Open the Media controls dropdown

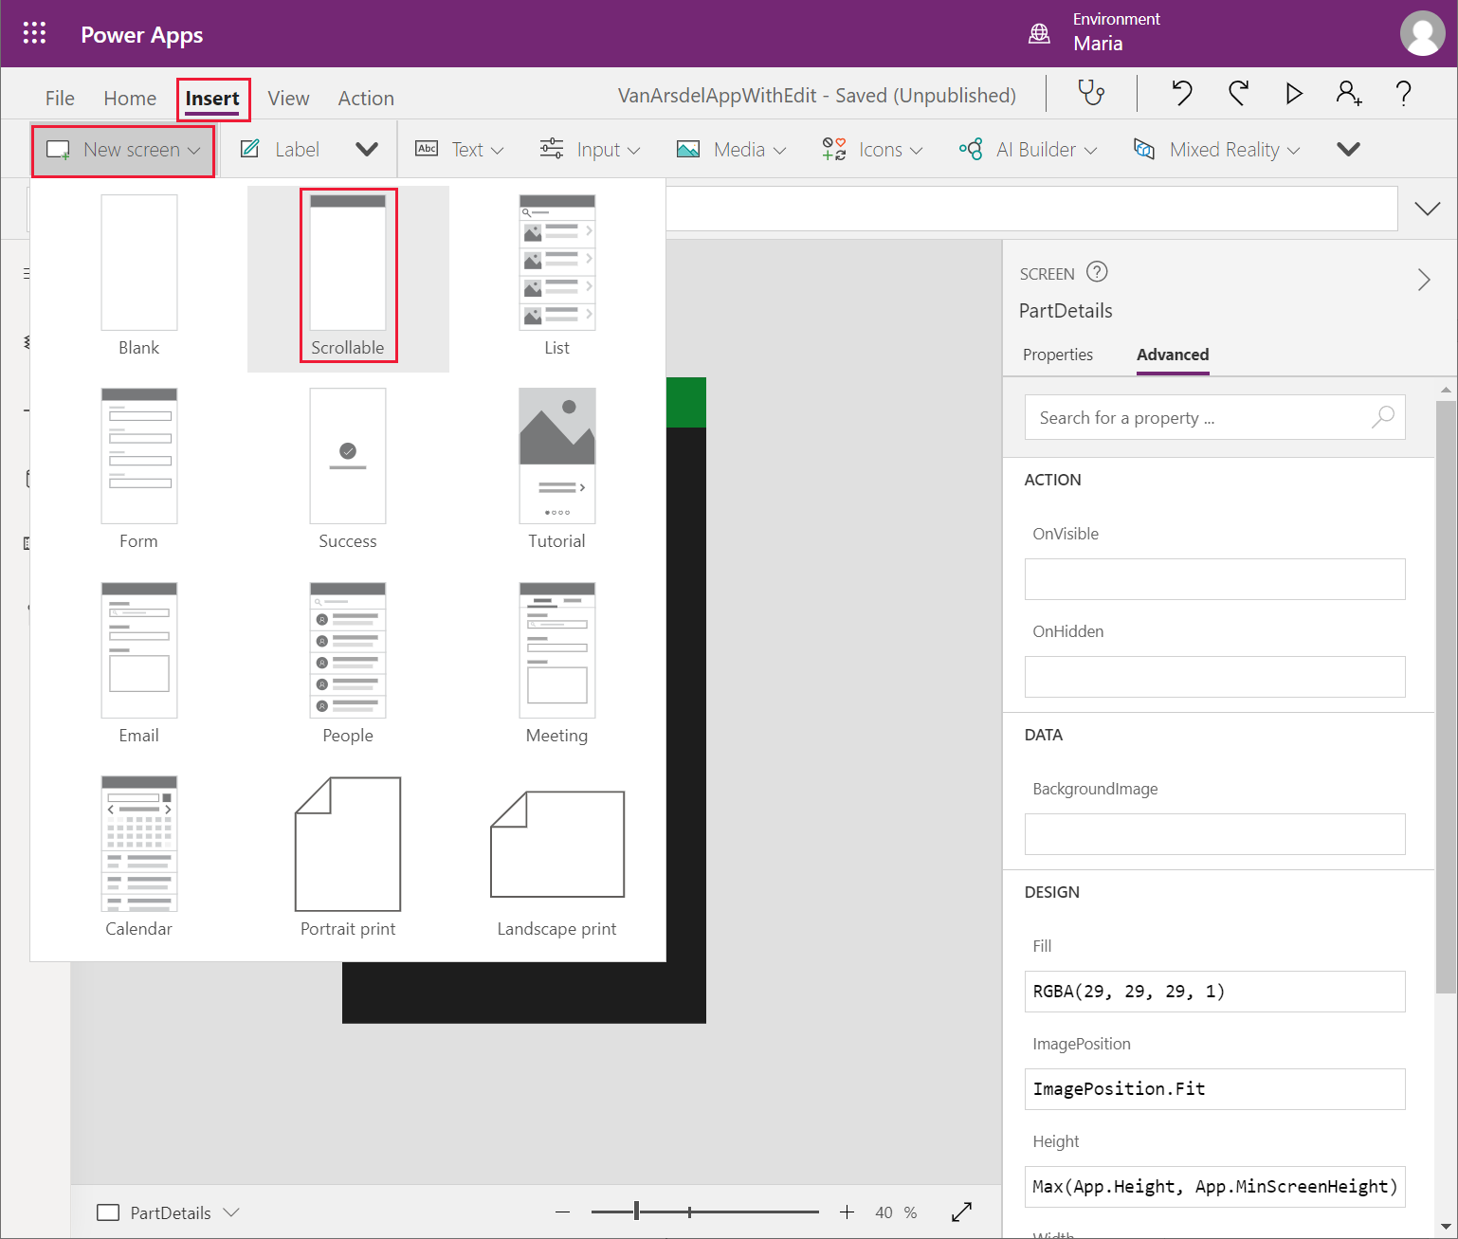[x=731, y=149]
